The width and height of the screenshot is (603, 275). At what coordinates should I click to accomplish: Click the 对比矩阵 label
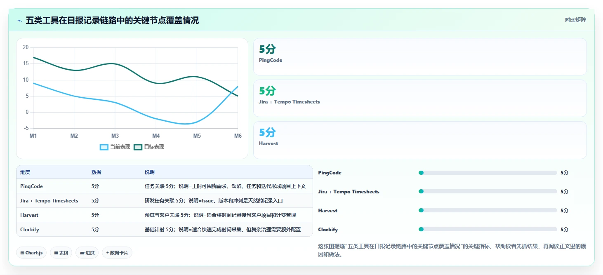point(575,20)
